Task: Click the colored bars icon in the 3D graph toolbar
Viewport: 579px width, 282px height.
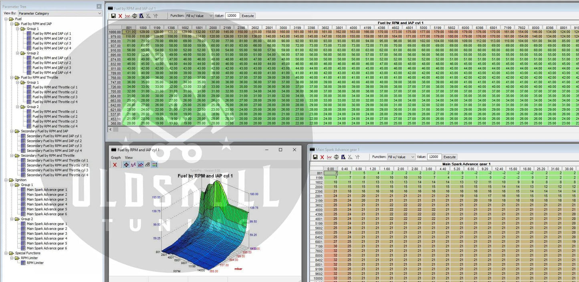Action: (x=155, y=165)
